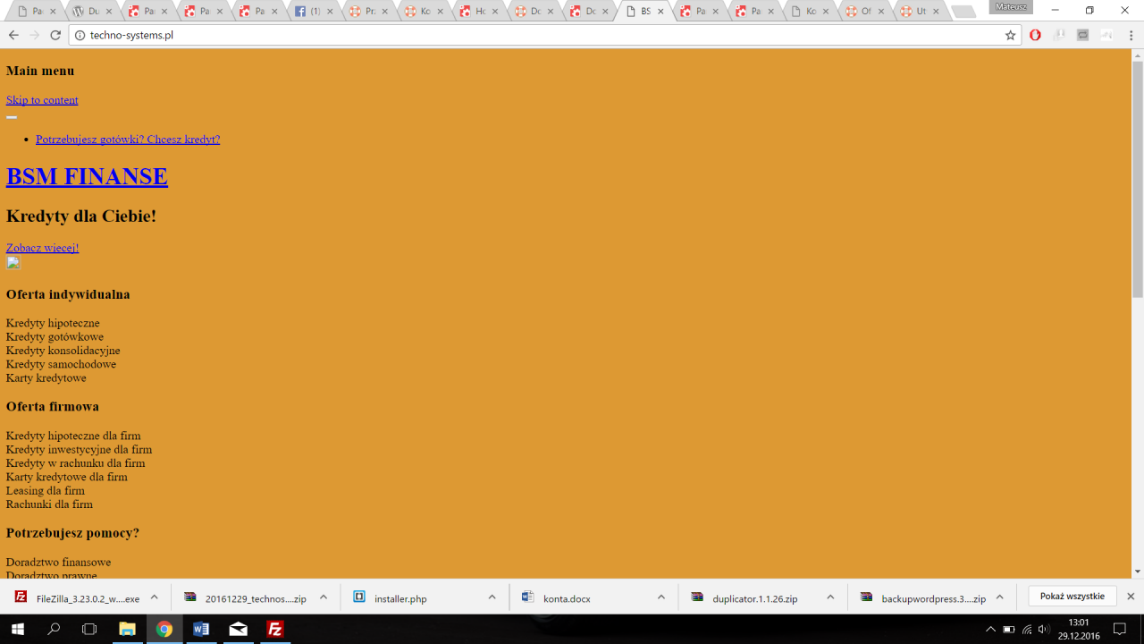Switch to the 'Pr' browser tab
The width and height of the screenshot is (1144, 644).
[366, 12]
